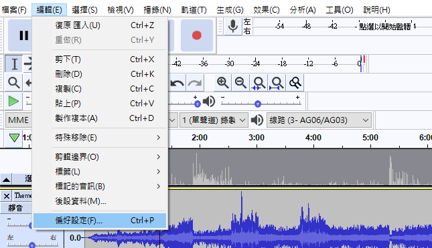Open the 效果(C) menu
This screenshot has width=432, height=248.
(x=267, y=10)
